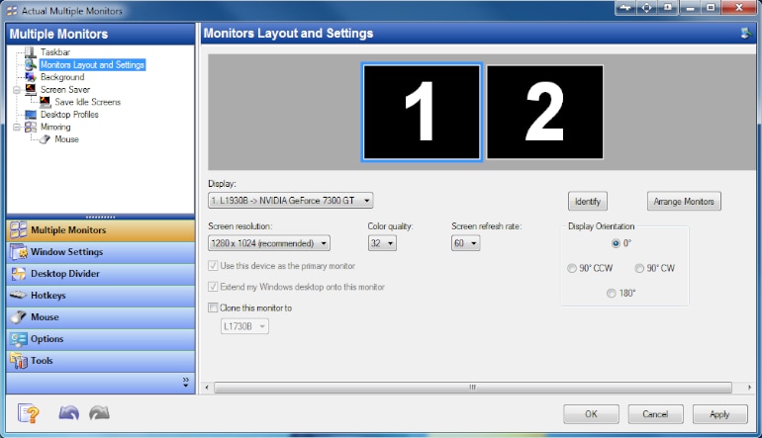The image size is (762, 438).
Task: Click the help icon at bottom left
Action: (x=28, y=413)
